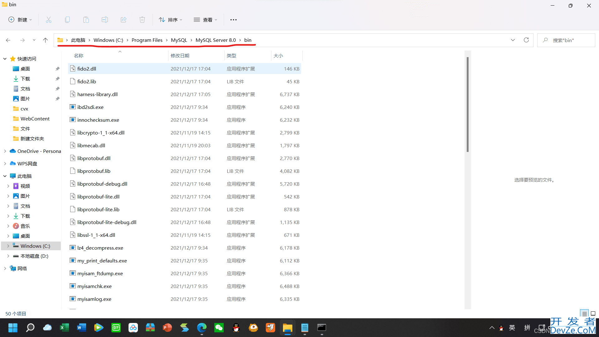The width and height of the screenshot is (599, 337).
Task: Go forward with the right arrow
Action: (22, 40)
